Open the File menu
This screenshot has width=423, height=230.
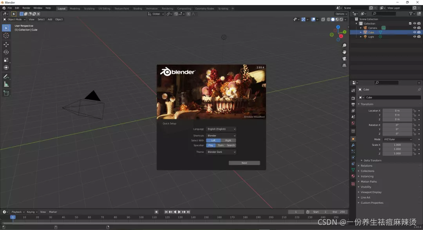point(10,8)
